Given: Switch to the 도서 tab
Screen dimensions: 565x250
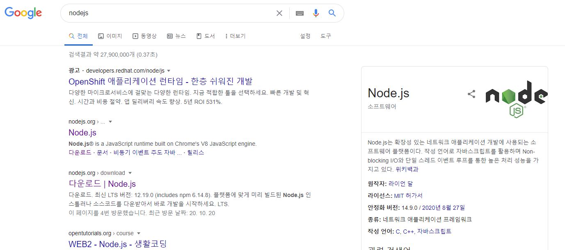Looking at the screenshot, I should [x=206, y=36].
